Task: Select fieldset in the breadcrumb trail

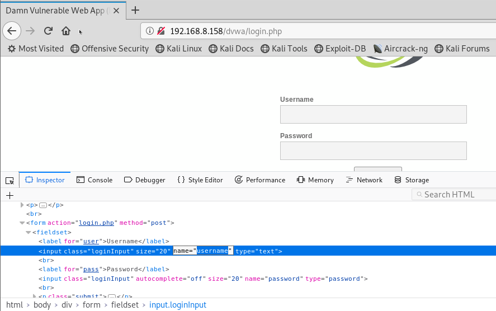Action: click(x=125, y=305)
